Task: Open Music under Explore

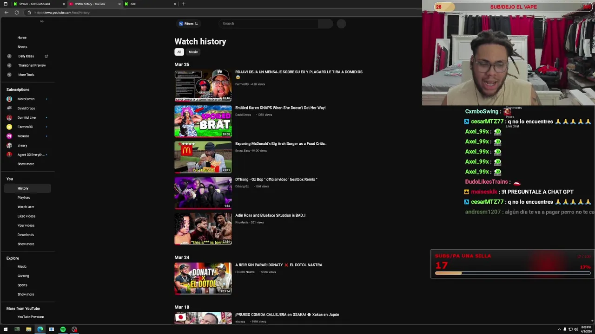Action: coord(22,267)
